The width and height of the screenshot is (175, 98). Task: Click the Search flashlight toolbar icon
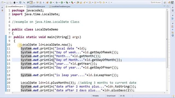[x=84, y=2]
